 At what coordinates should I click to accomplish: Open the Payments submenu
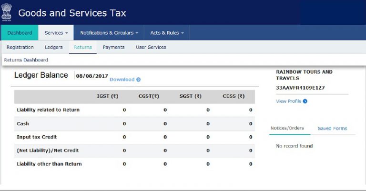pyautogui.click(x=113, y=47)
